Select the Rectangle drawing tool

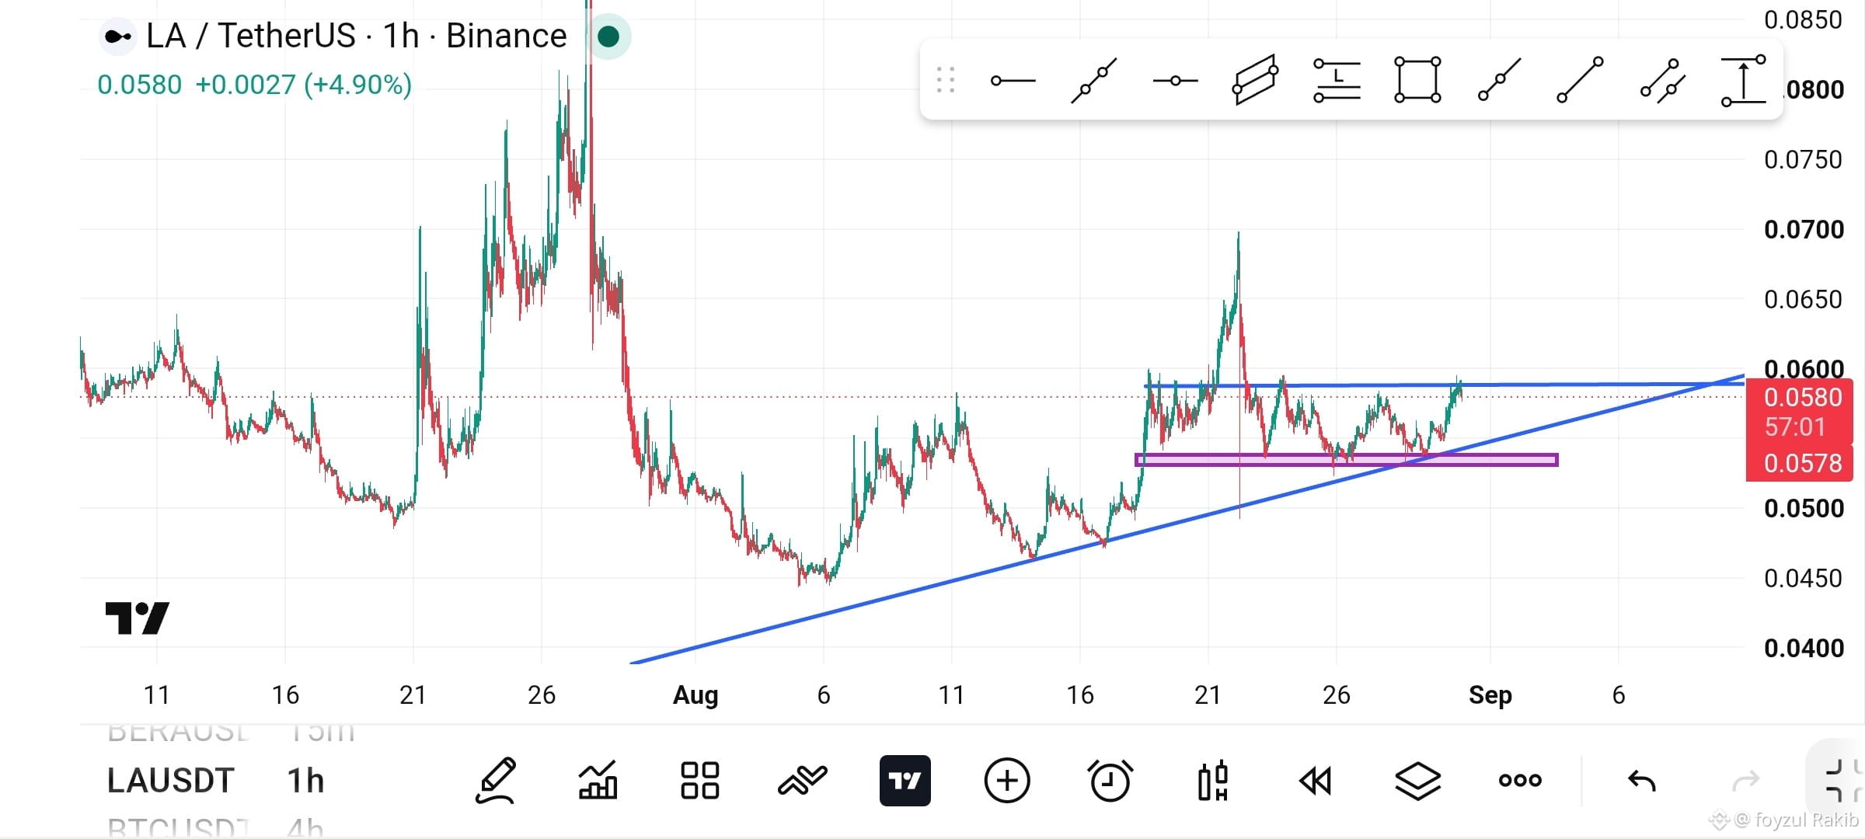click(1417, 79)
